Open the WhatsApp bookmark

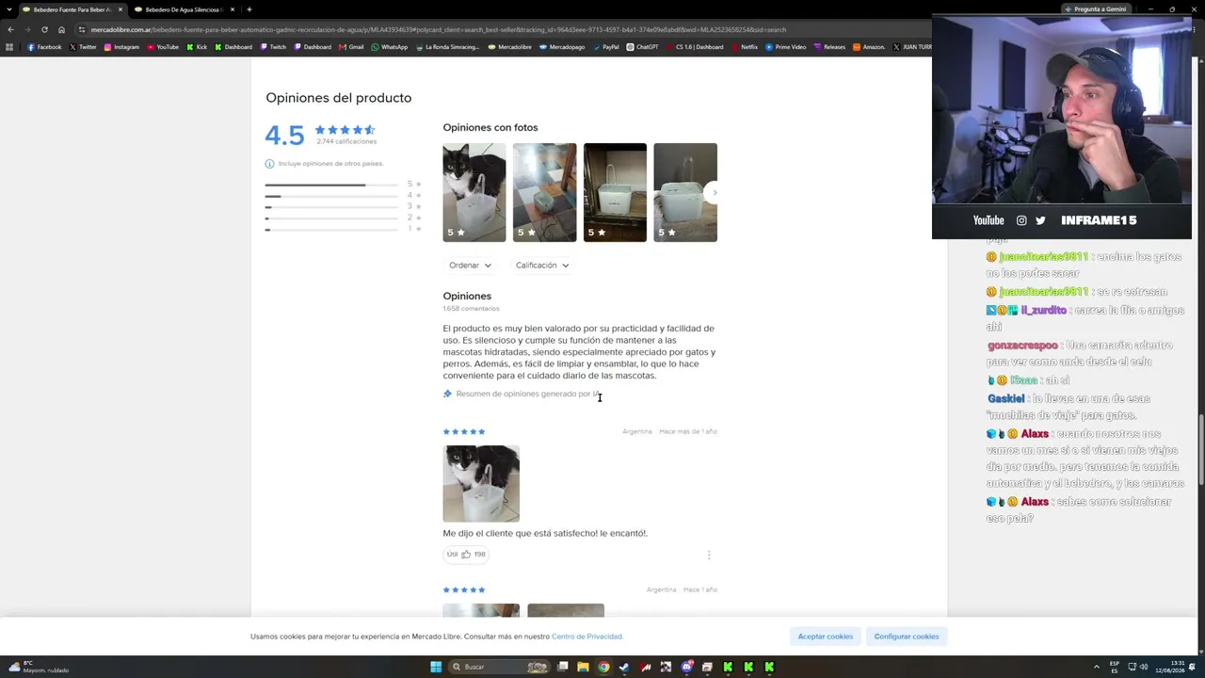pos(390,47)
